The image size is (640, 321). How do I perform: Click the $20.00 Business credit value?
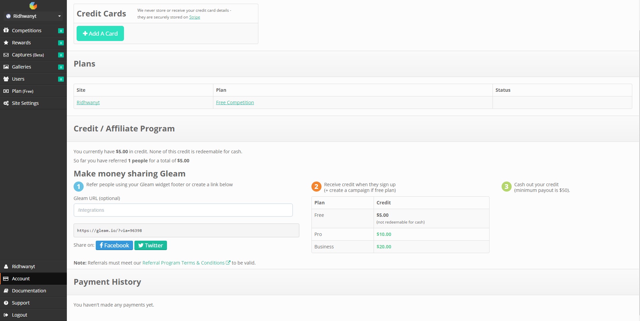pos(384,247)
